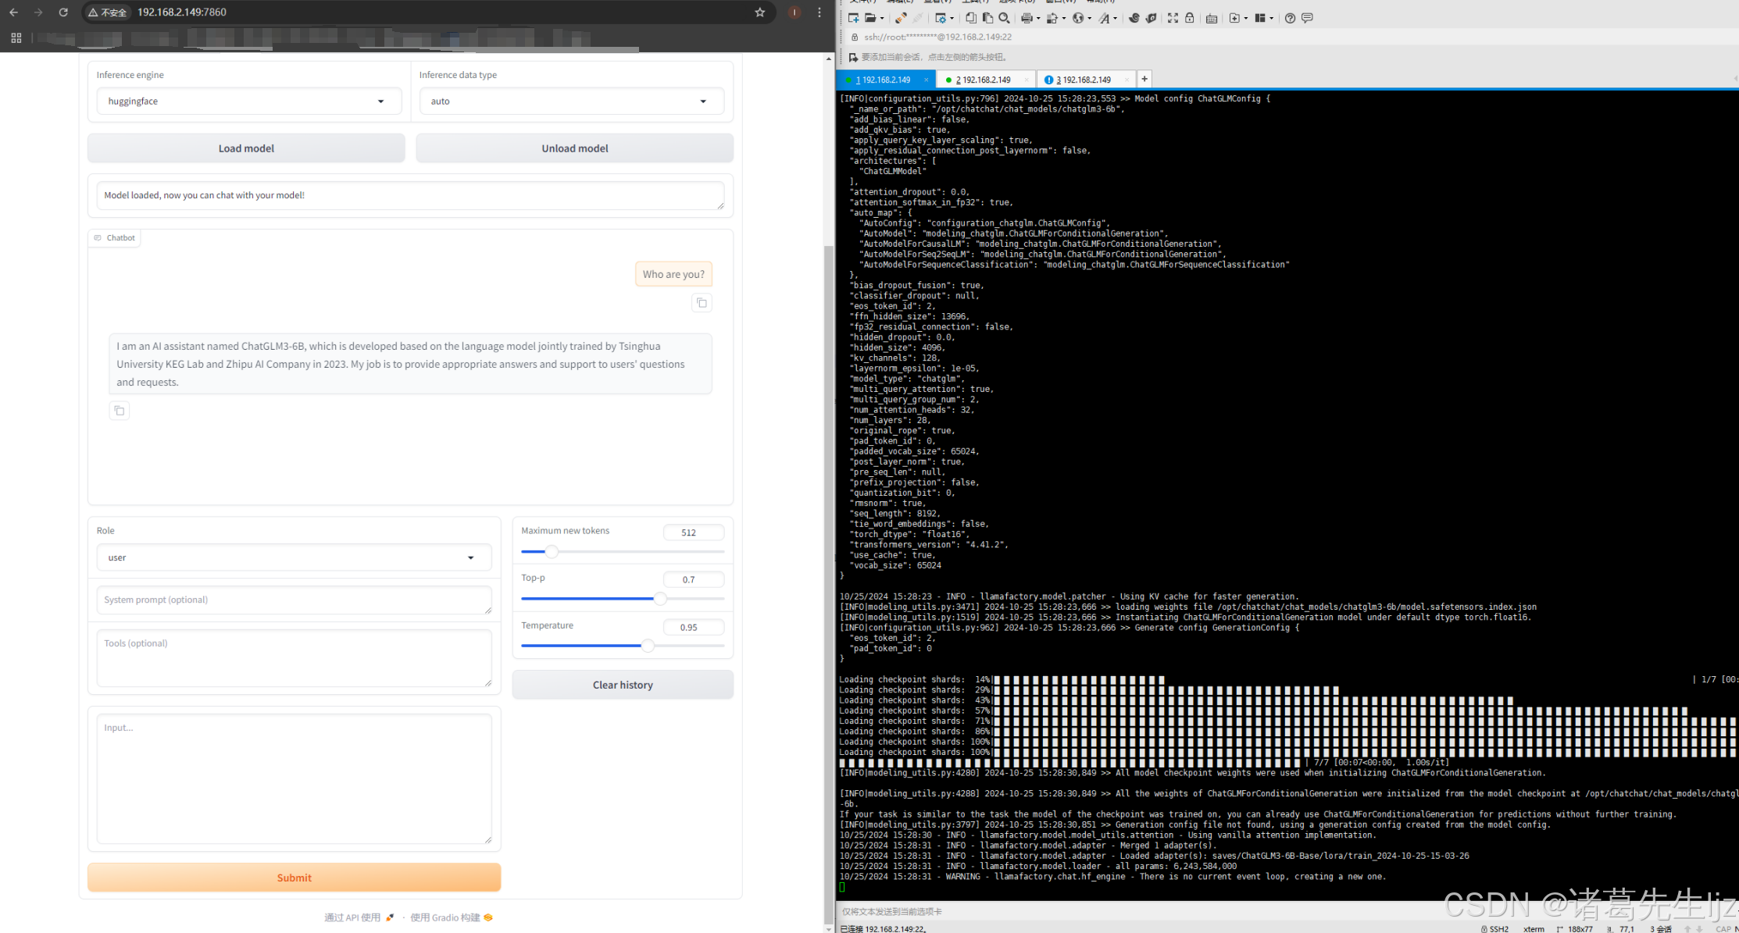This screenshot has height=933, width=1739.
Task: Click the Temperature slider handle
Action: pos(648,646)
